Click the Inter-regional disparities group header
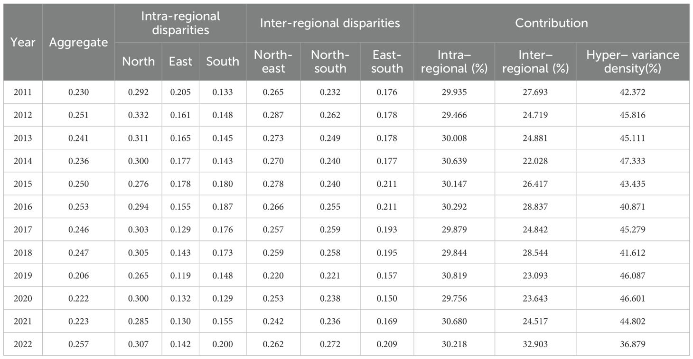Image resolution: width=693 pixels, height=359 pixels. click(x=330, y=23)
